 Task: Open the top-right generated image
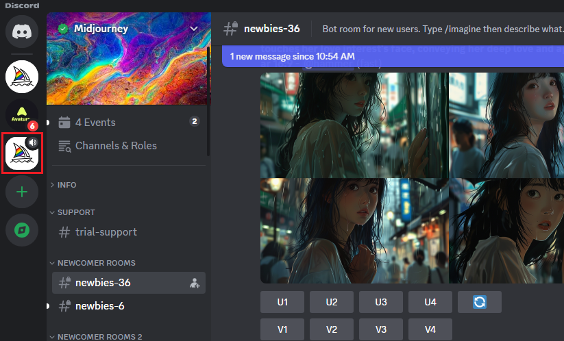click(506, 125)
